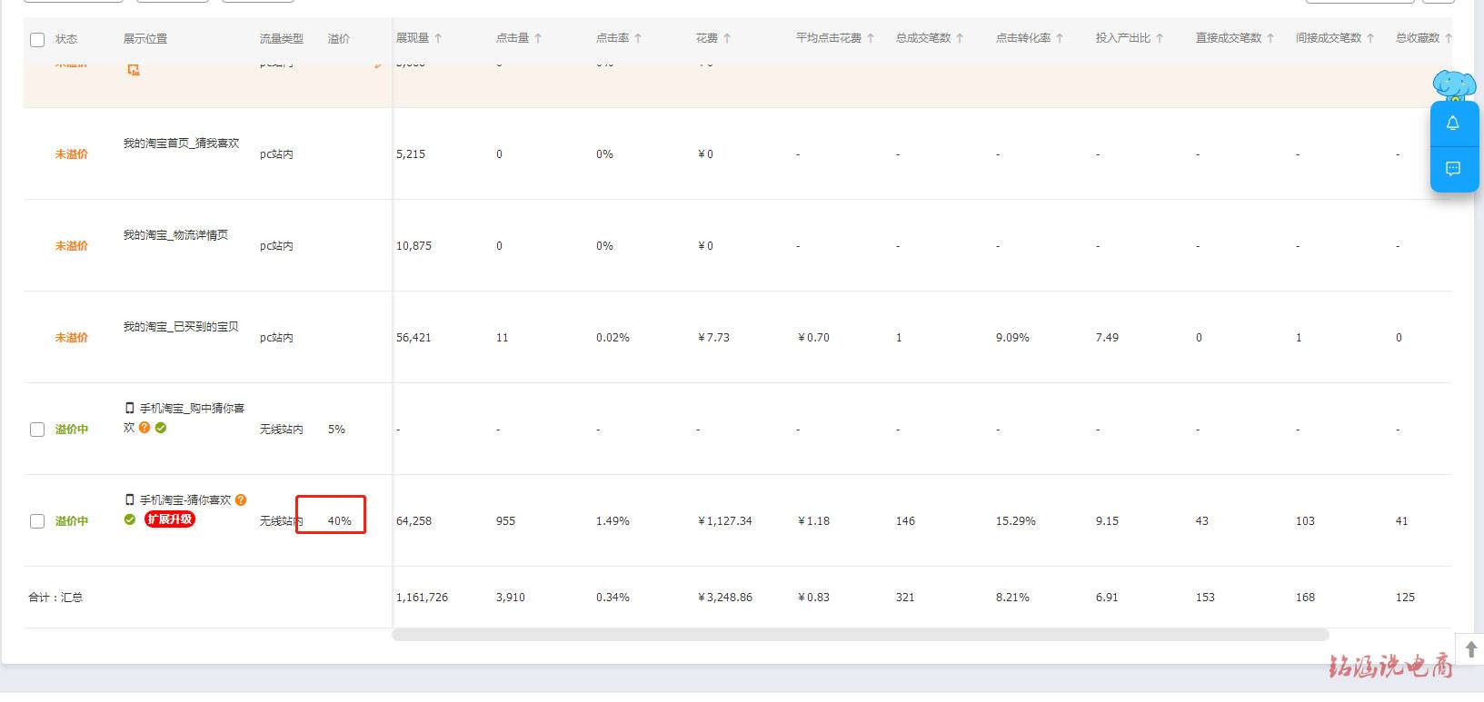Click the sort arrow beside 点击转化率
Image resolution: width=1484 pixels, height=702 pixels.
coord(1060,38)
